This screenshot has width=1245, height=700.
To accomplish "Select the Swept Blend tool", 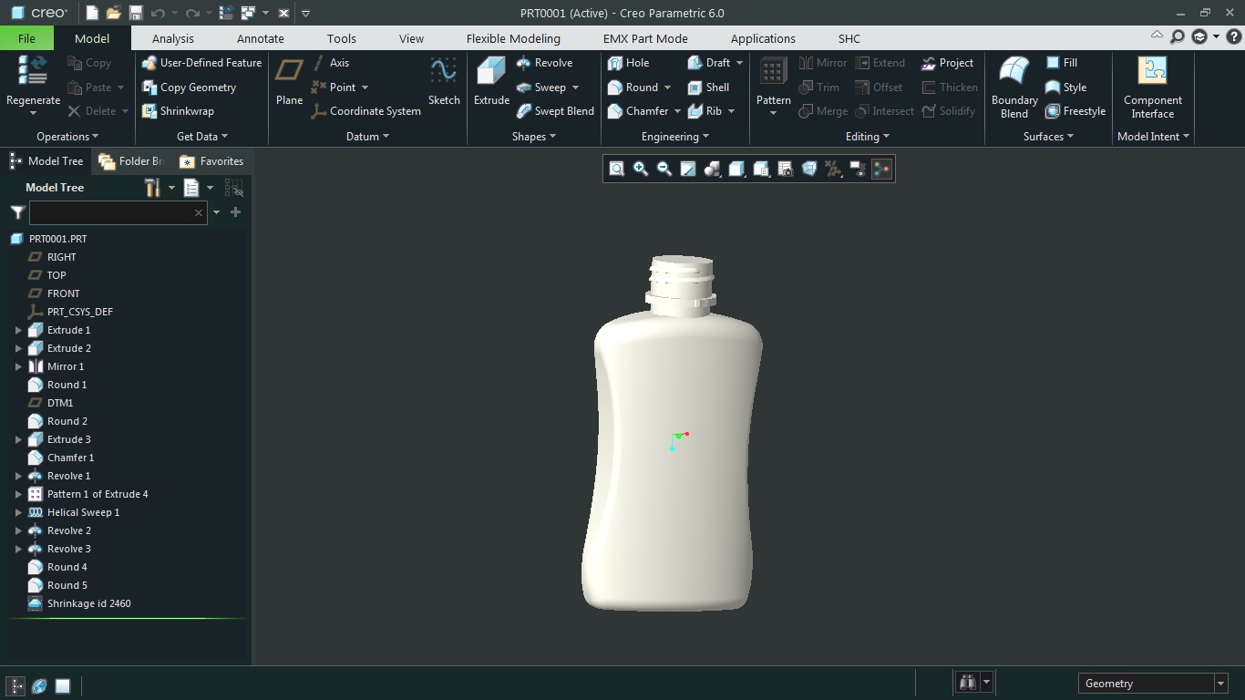I will point(555,111).
